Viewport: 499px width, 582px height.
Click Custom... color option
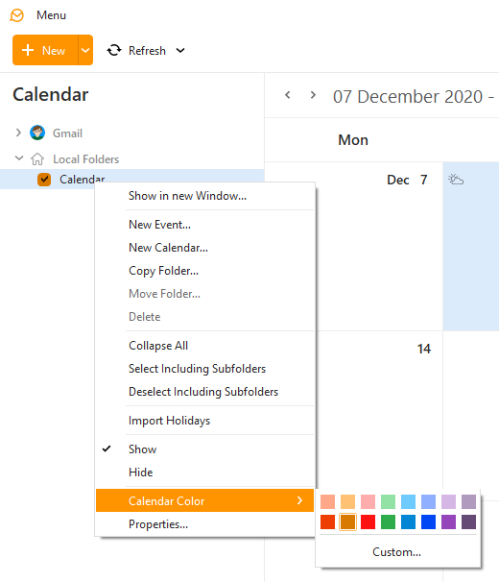tap(396, 552)
